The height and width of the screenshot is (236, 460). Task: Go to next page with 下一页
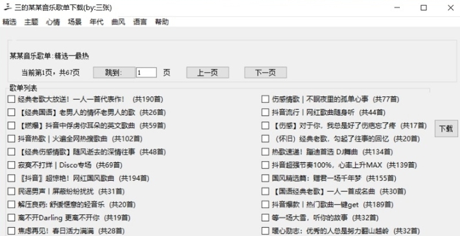pos(266,72)
